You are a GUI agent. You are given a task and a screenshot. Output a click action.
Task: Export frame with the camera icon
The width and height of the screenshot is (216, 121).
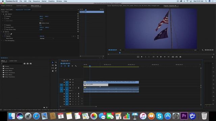[180, 57]
